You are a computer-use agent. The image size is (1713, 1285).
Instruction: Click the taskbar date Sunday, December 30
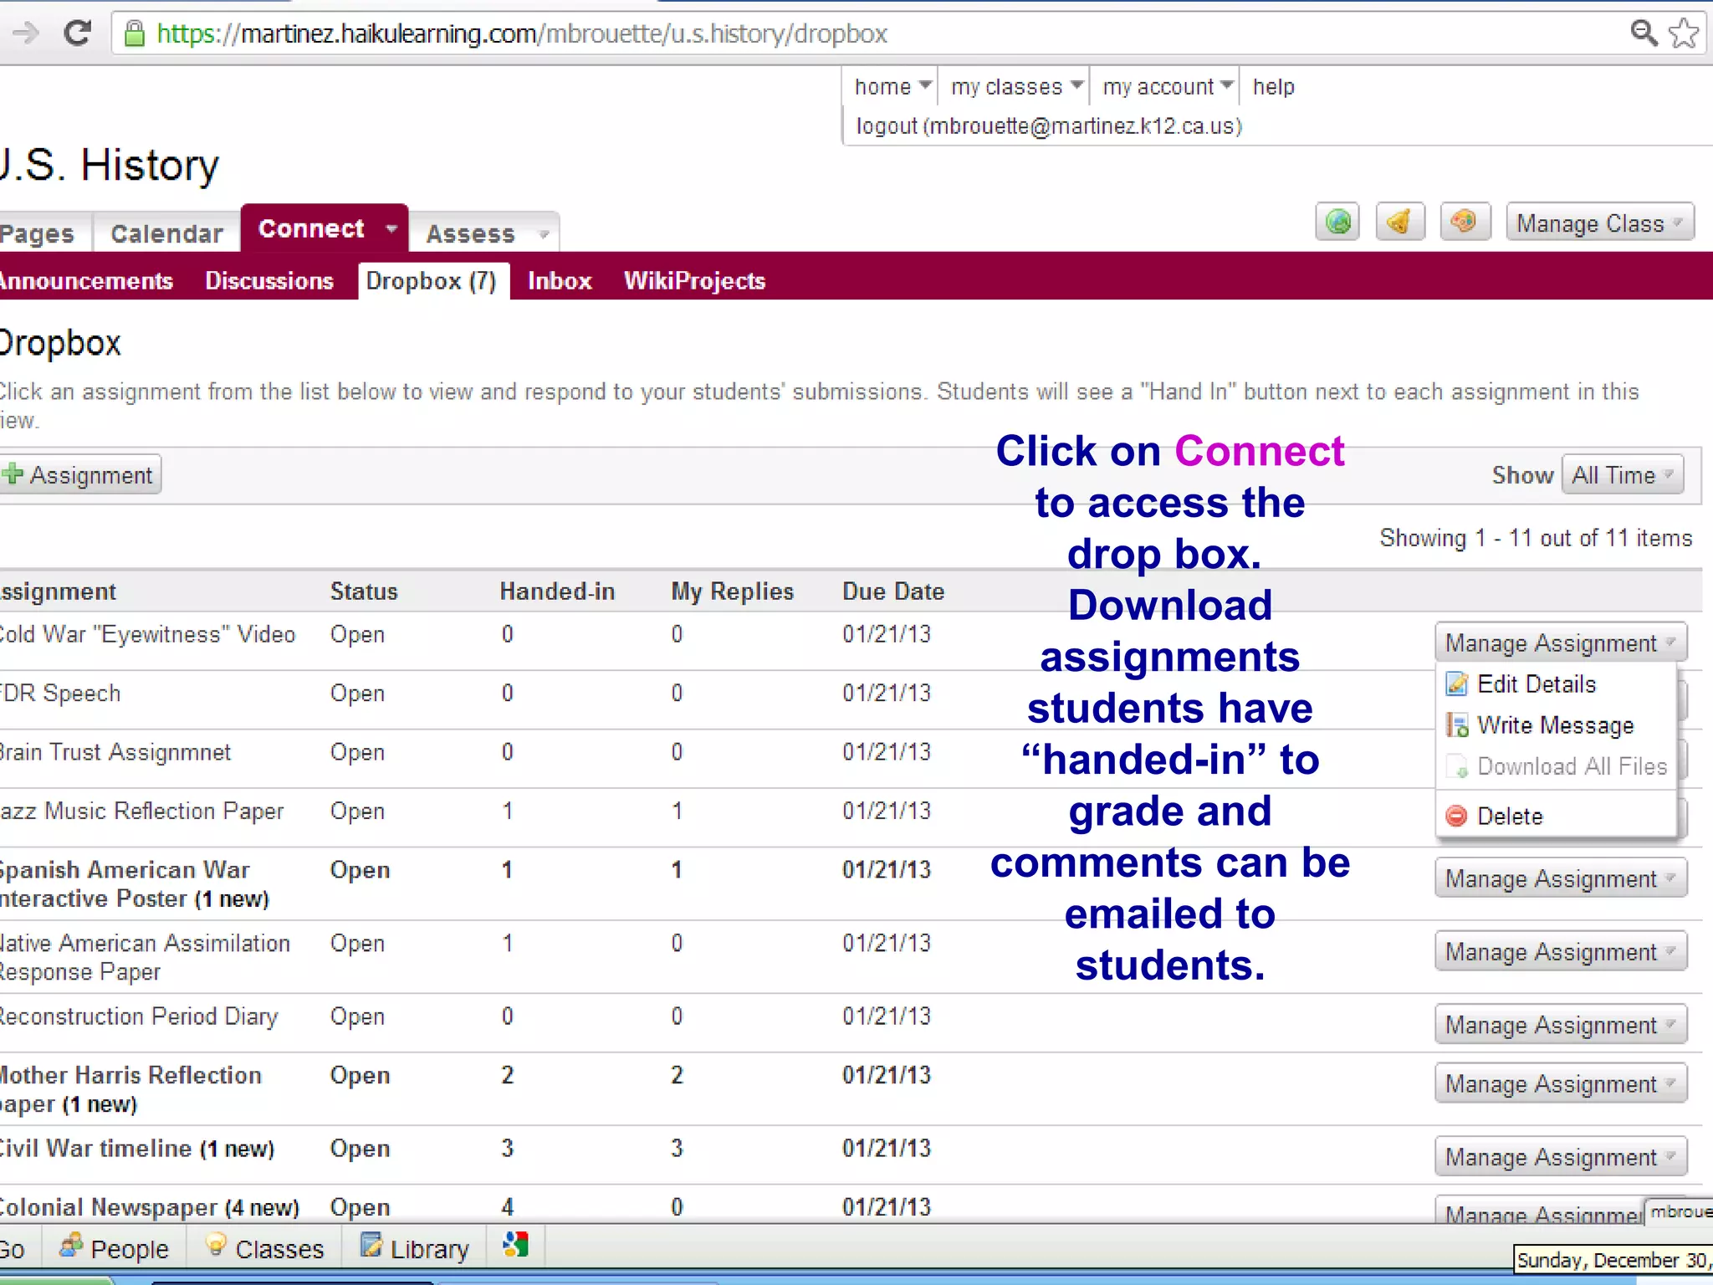point(1613,1260)
